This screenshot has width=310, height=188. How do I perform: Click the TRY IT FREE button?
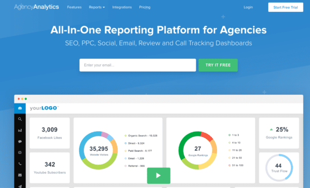[x=218, y=65]
